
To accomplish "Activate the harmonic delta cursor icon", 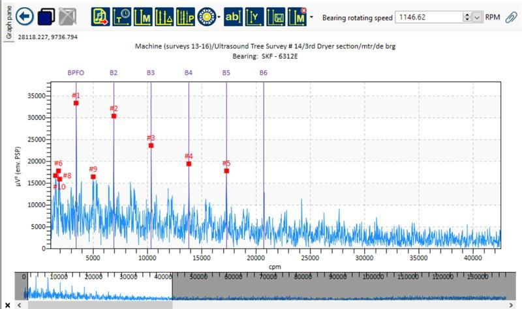I will 164,17.
